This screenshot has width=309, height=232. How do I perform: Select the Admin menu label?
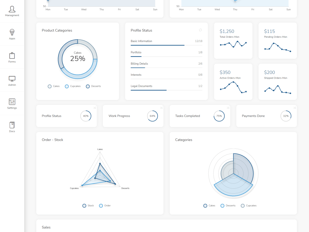point(12,85)
